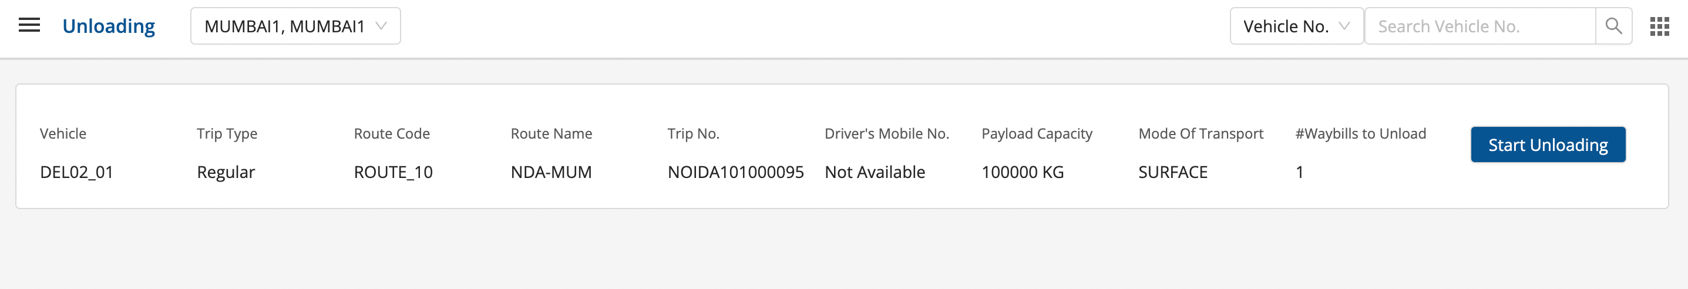Select route name NDA-MUM
The width and height of the screenshot is (1688, 289).
click(551, 172)
